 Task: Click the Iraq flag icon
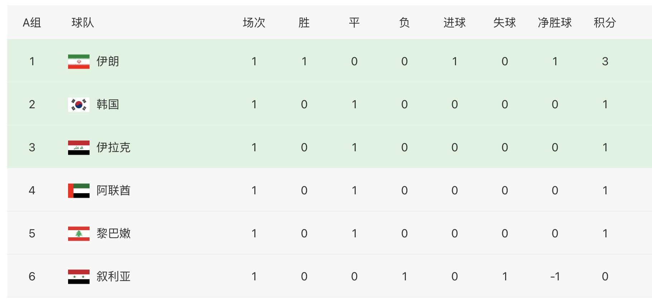pyautogui.click(x=79, y=147)
